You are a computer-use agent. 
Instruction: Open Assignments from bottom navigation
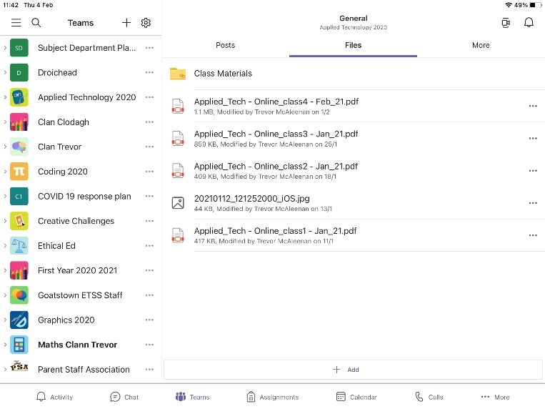(272, 397)
